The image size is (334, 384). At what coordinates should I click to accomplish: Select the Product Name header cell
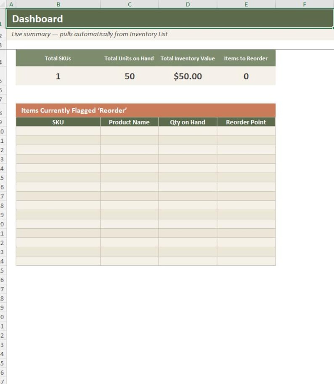click(129, 122)
